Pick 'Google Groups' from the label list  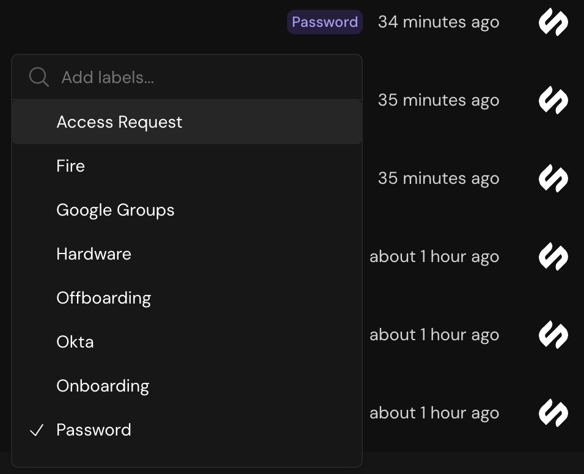click(115, 210)
